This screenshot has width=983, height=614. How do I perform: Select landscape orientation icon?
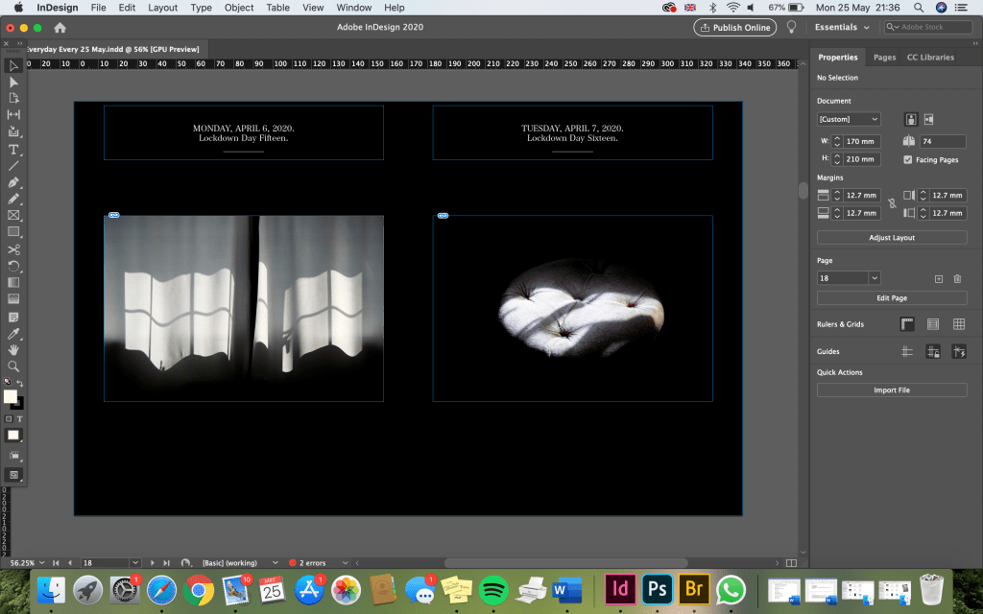point(929,119)
